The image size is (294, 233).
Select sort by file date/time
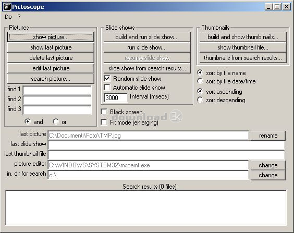tap(200, 81)
